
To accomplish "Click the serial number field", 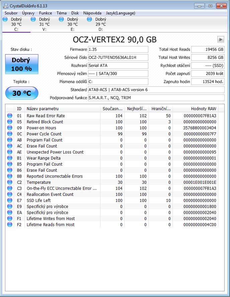I will click(x=118, y=57).
